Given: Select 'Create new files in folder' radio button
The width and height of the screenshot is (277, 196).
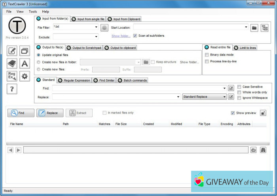Looking at the screenshot, I should (38, 62).
